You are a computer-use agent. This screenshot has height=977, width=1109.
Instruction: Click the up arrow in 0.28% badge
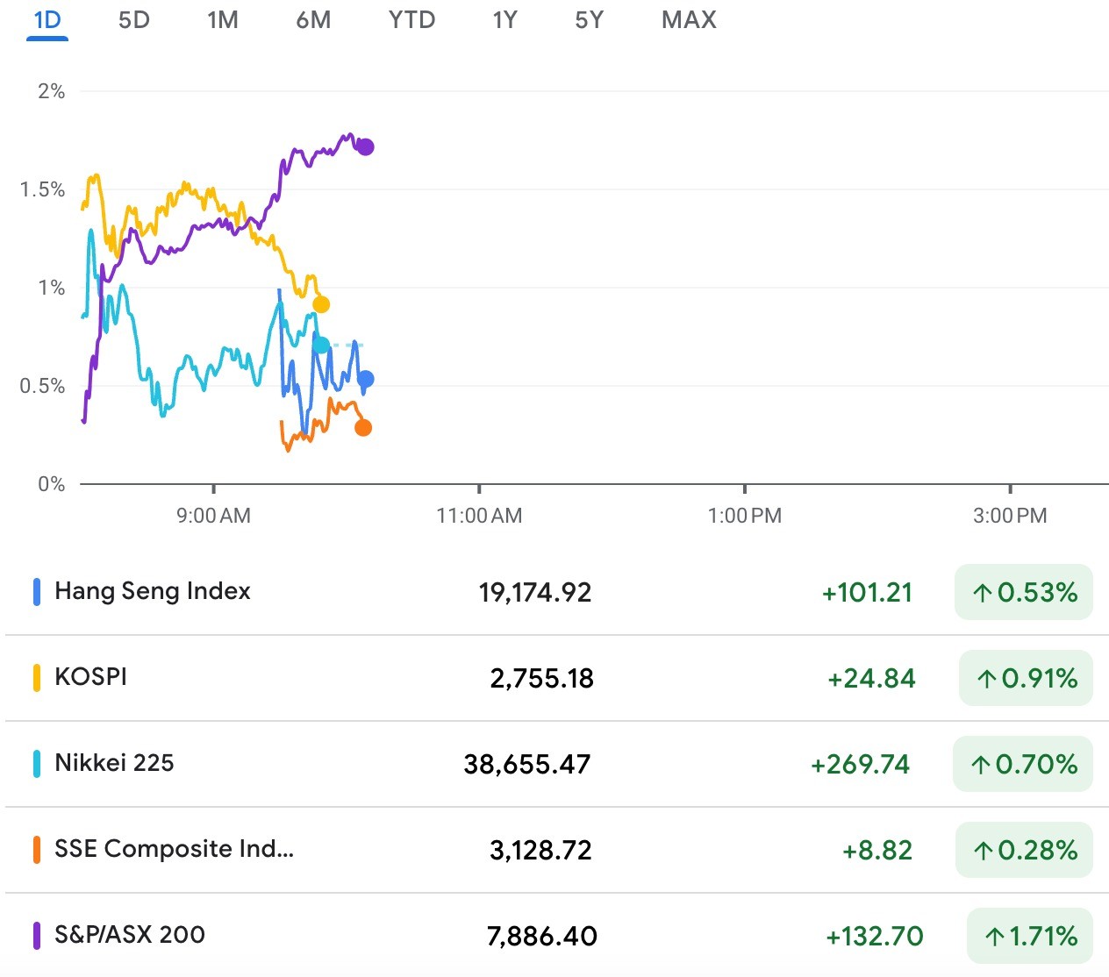[983, 851]
